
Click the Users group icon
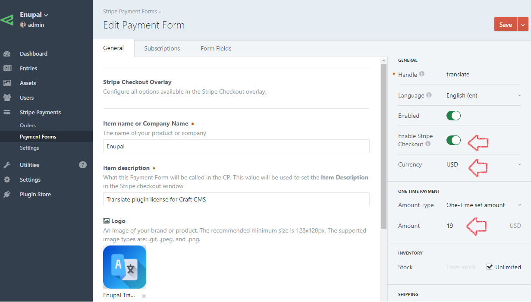click(7, 98)
